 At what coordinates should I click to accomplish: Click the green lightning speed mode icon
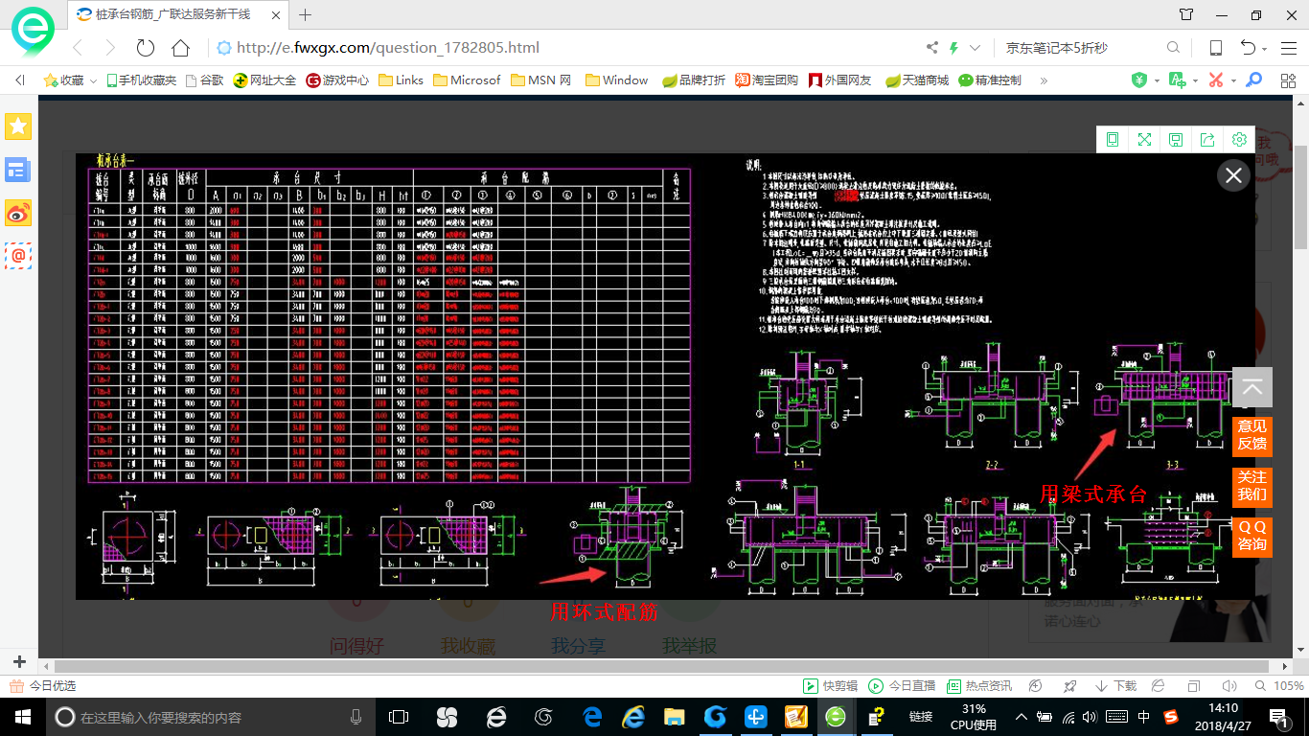(953, 48)
